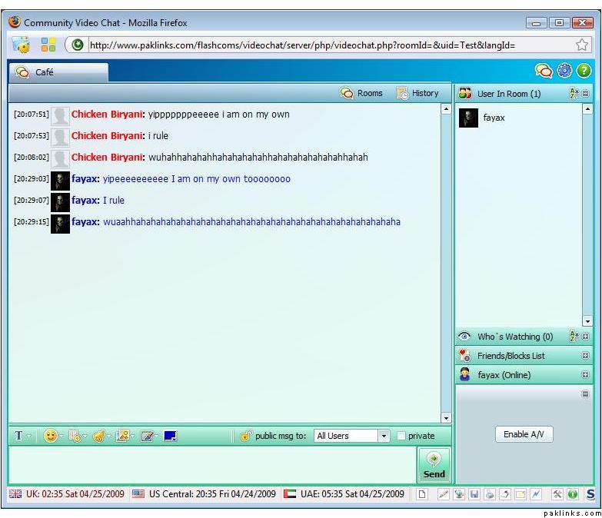Tick the private message checkbox
The image size is (602, 518).
point(401,436)
